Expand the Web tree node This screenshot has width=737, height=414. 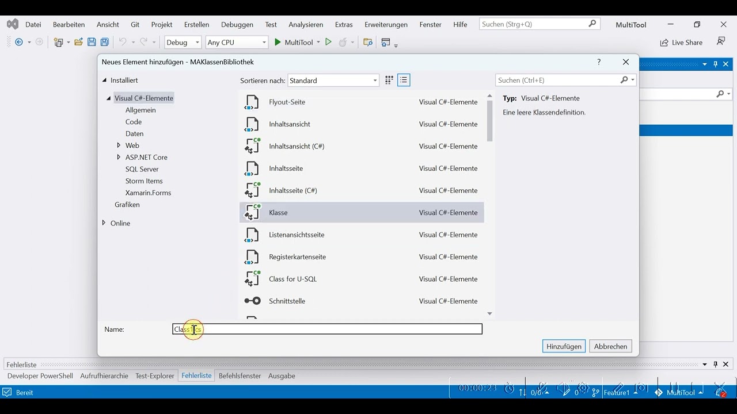(119, 145)
